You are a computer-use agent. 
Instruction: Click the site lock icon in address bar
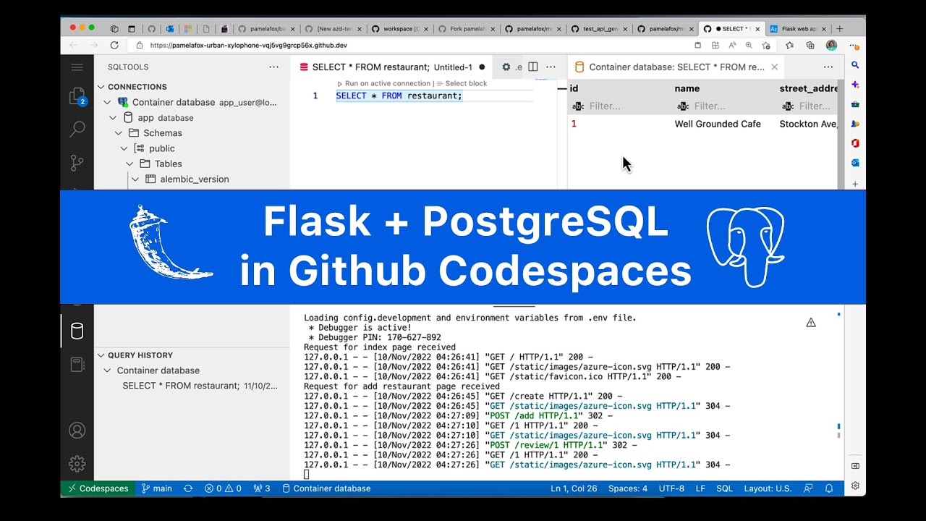pyautogui.click(x=140, y=45)
